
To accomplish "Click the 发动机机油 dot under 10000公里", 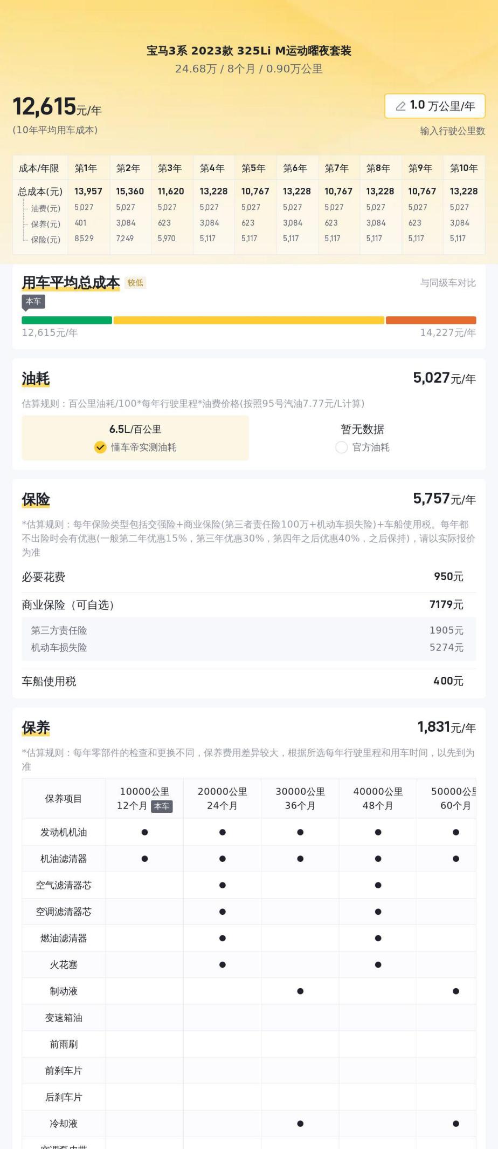I will coord(144,832).
